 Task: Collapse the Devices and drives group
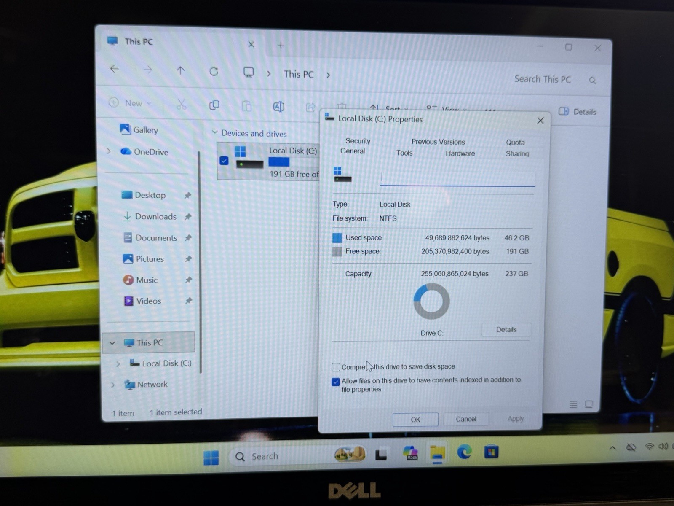tap(214, 132)
